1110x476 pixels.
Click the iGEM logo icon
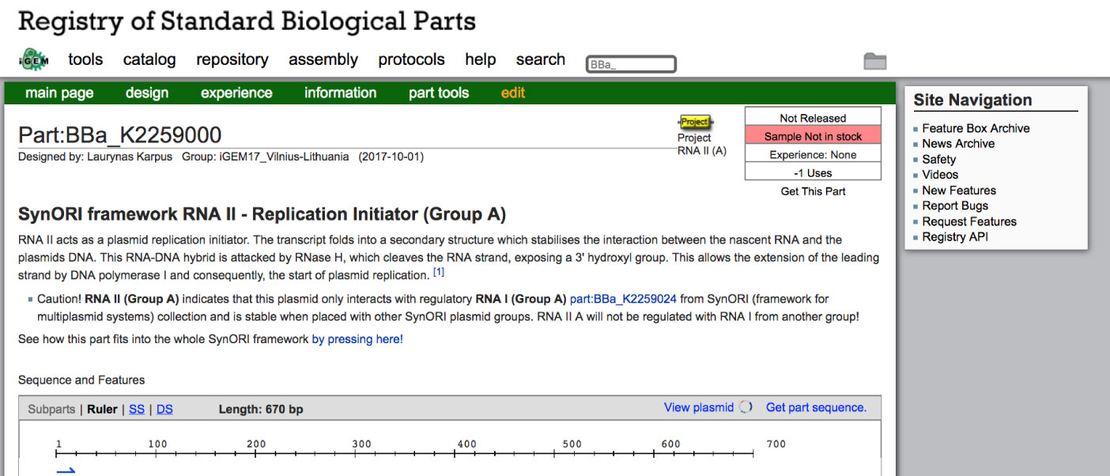click(x=34, y=60)
